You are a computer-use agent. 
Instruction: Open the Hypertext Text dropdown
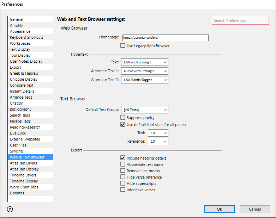click(x=144, y=62)
